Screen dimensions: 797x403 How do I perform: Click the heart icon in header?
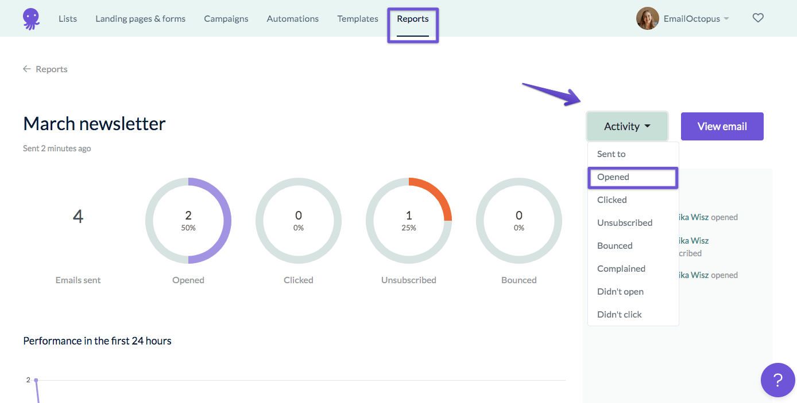coord(758,18)
